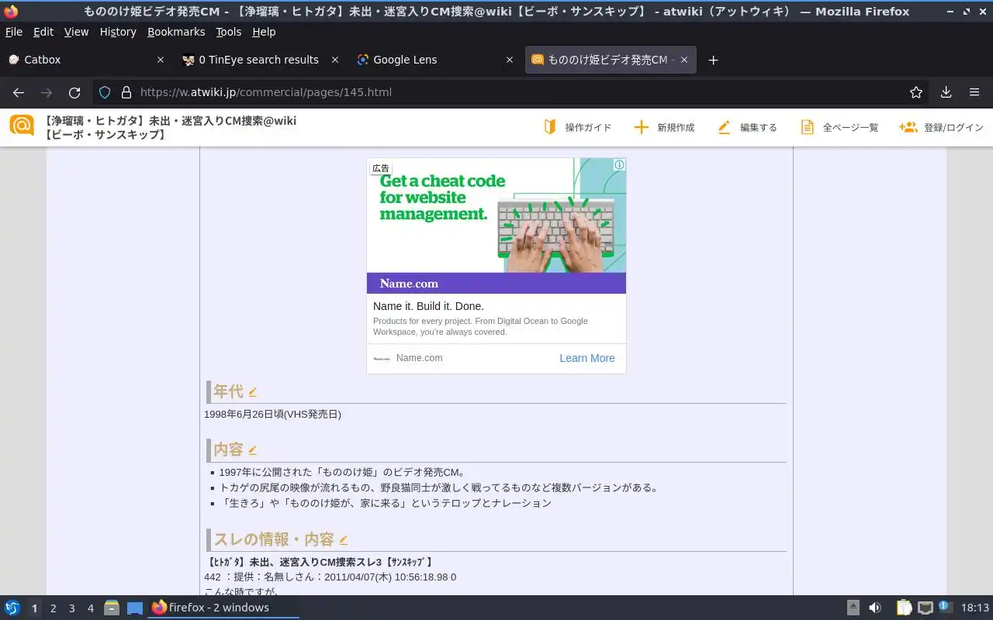Click the text 1998年6月26日頃(VHS発売日)
This screenshot has height=620, width=993.
(272, 415)
